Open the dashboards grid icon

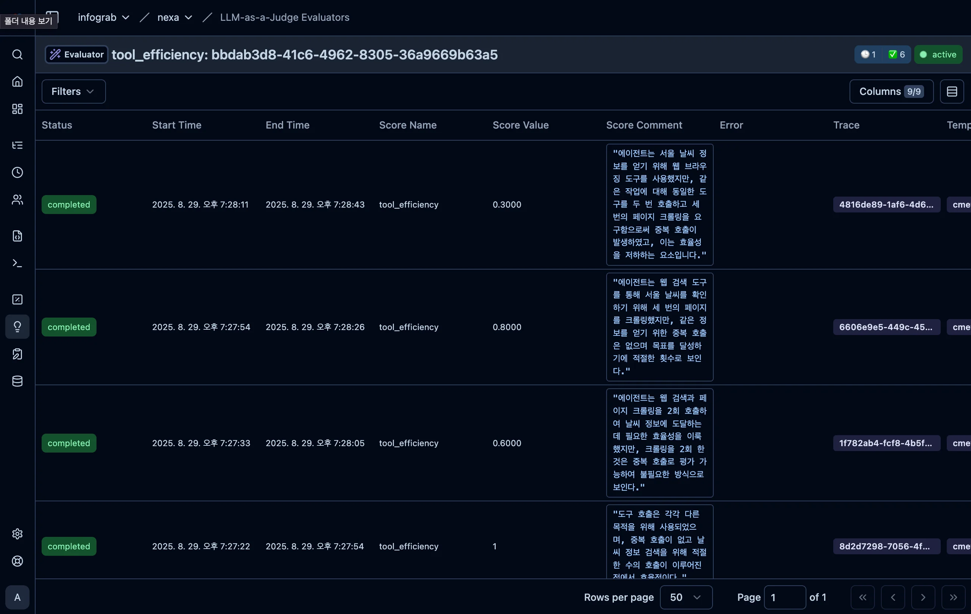(17, 109)
